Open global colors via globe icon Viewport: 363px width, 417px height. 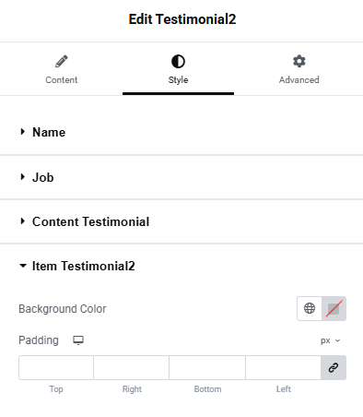click(310, 308)
